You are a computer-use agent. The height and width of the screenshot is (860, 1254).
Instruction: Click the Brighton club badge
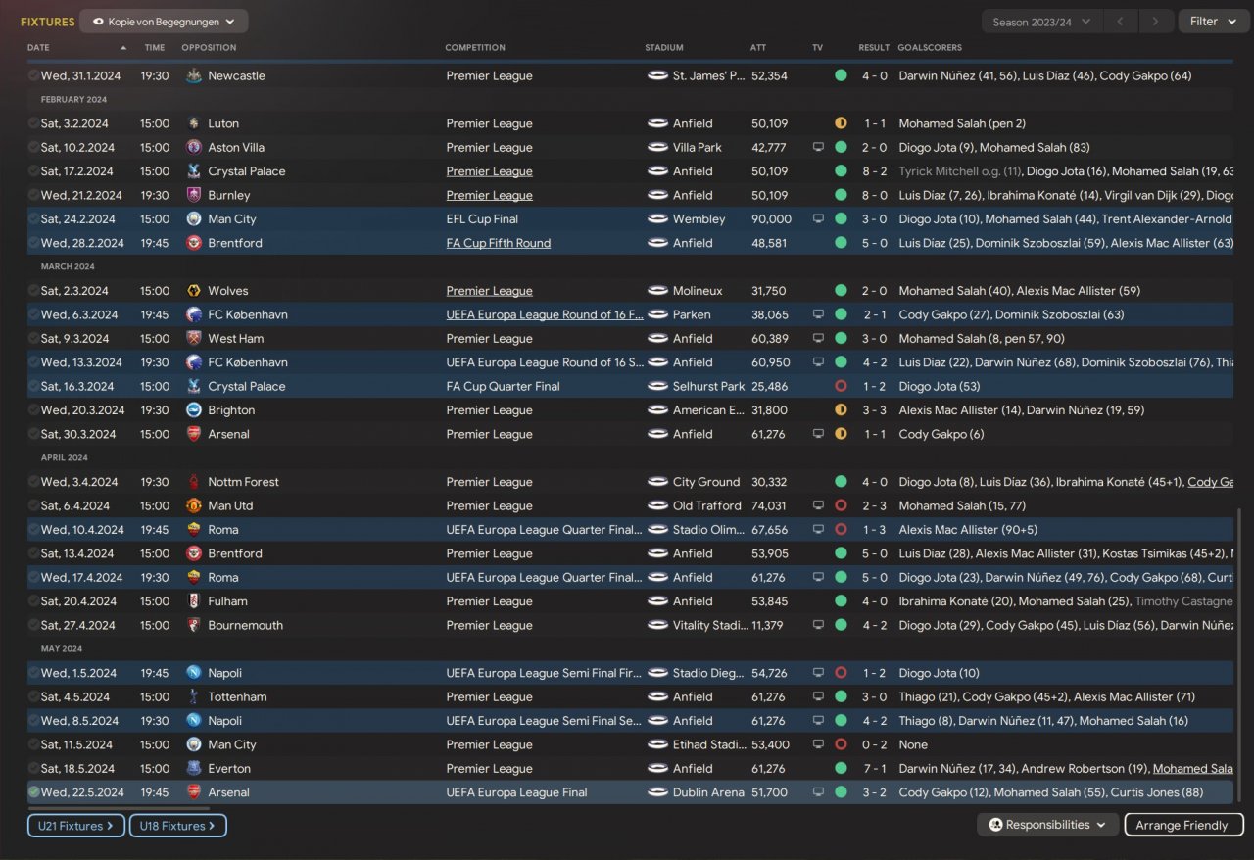pyautogui.click(x=194, y=410)
